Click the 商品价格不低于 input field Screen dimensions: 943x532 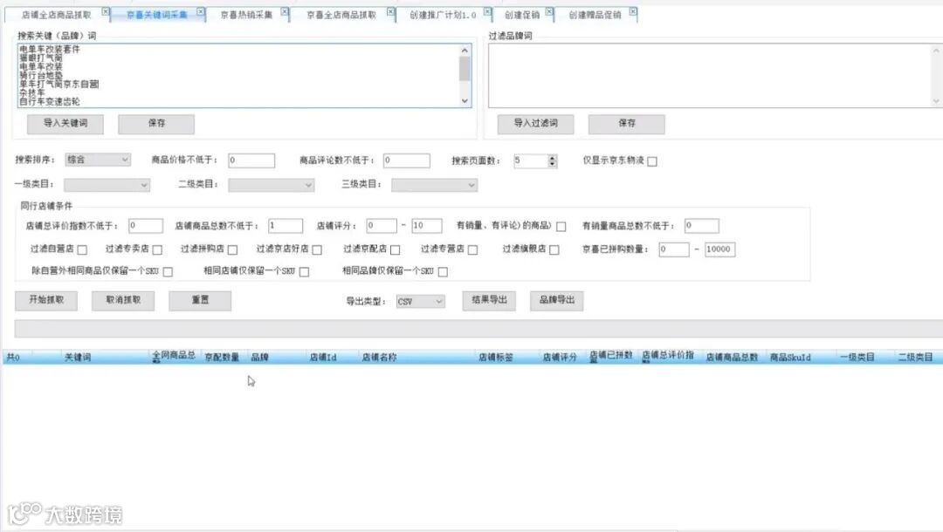(x=251, y=160)
